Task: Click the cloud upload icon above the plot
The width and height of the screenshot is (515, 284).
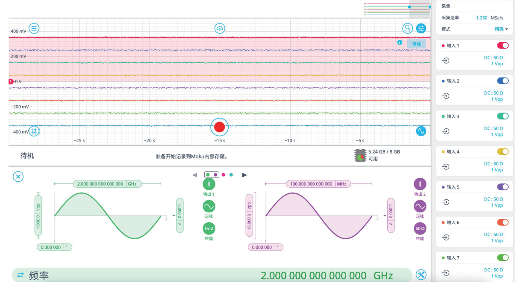Action: coord(220,29)
